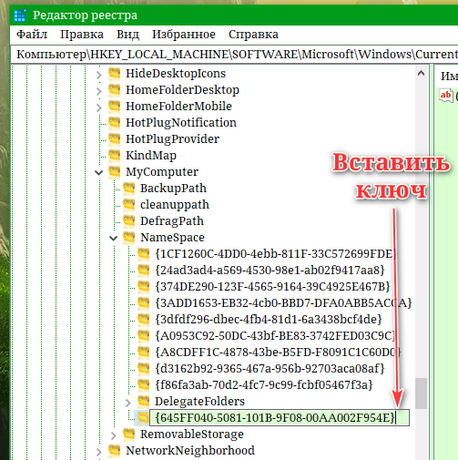
Task: Click the DelegateFolders folder icon
Action: [x=144, y=402]
